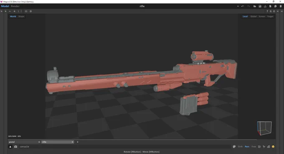
Task: Click the palette icon beside Orth
Action: pyautogui.click(x=234, y=146)
